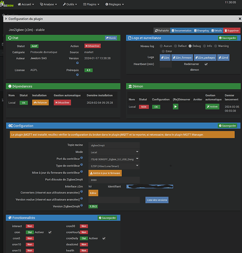Open the Mode dropdown set to Local
The image size is (242, 253).
coord(114,152)
